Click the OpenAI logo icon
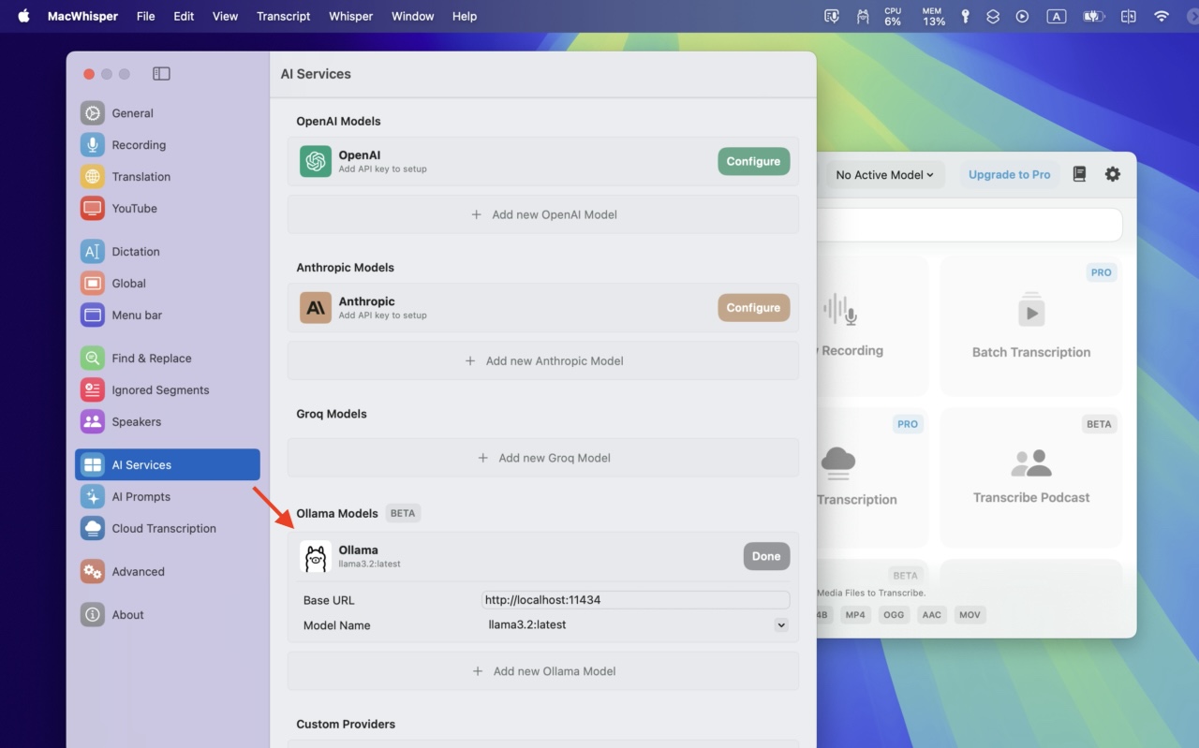 pyautogui.click(x=316, y=161)
